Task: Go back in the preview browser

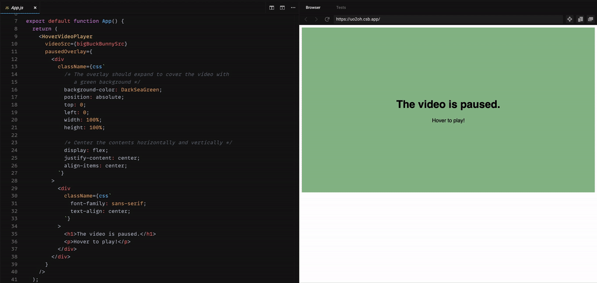Action: pos(305,19)
